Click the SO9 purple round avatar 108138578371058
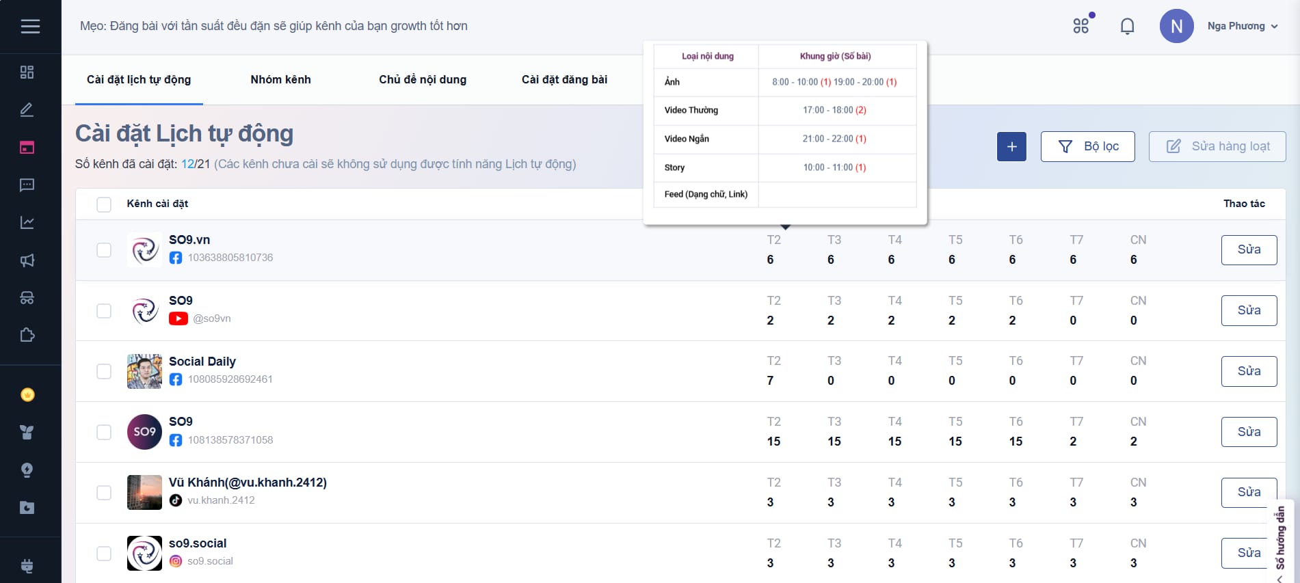 144,432
